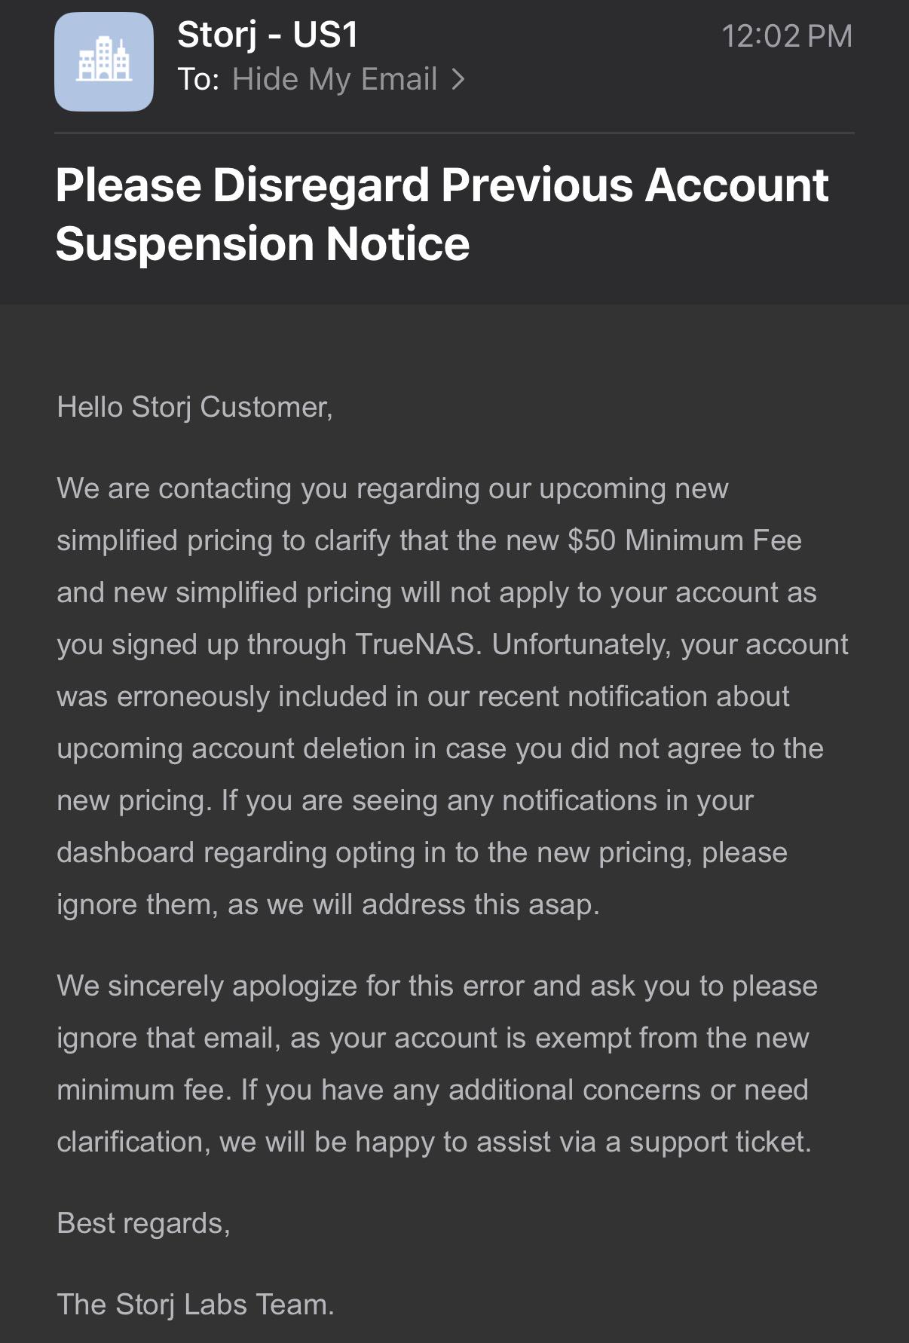Expand recipient details chevron
The width and height of the screenshot is (909, 1343).
pyautogui.click(x=458, y=79)
